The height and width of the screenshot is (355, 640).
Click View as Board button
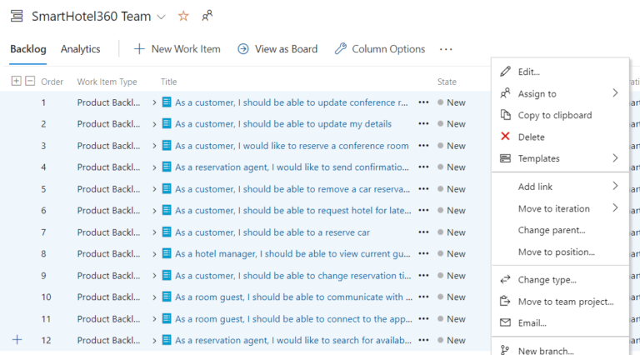tap(277, 49)
